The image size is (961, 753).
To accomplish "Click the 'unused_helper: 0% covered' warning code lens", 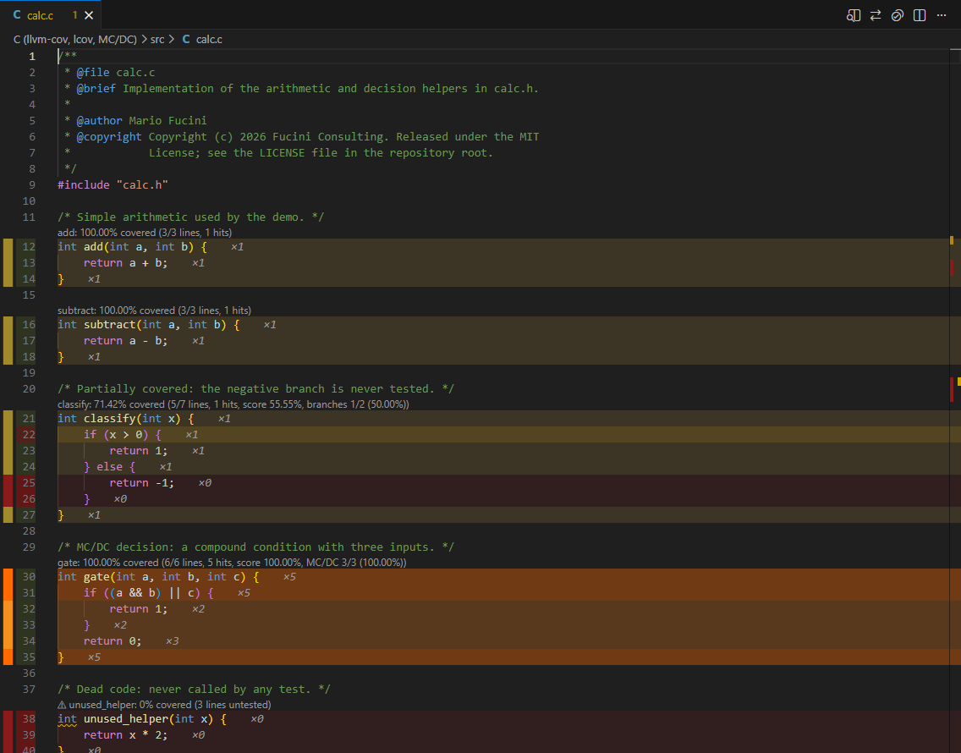I will tap(164, 705).
